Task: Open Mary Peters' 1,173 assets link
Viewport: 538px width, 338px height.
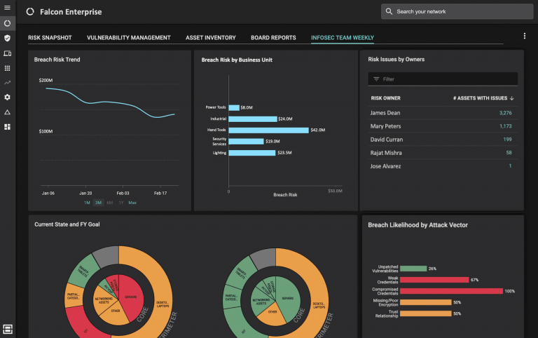Action: [505, 126]
